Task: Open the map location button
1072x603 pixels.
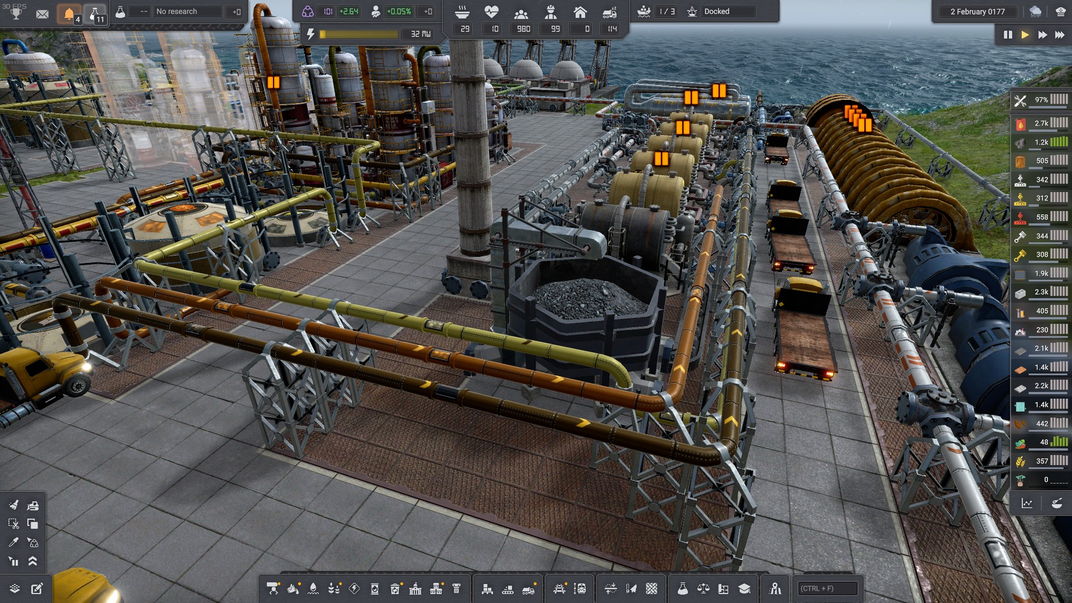Action: pos(775,588)
